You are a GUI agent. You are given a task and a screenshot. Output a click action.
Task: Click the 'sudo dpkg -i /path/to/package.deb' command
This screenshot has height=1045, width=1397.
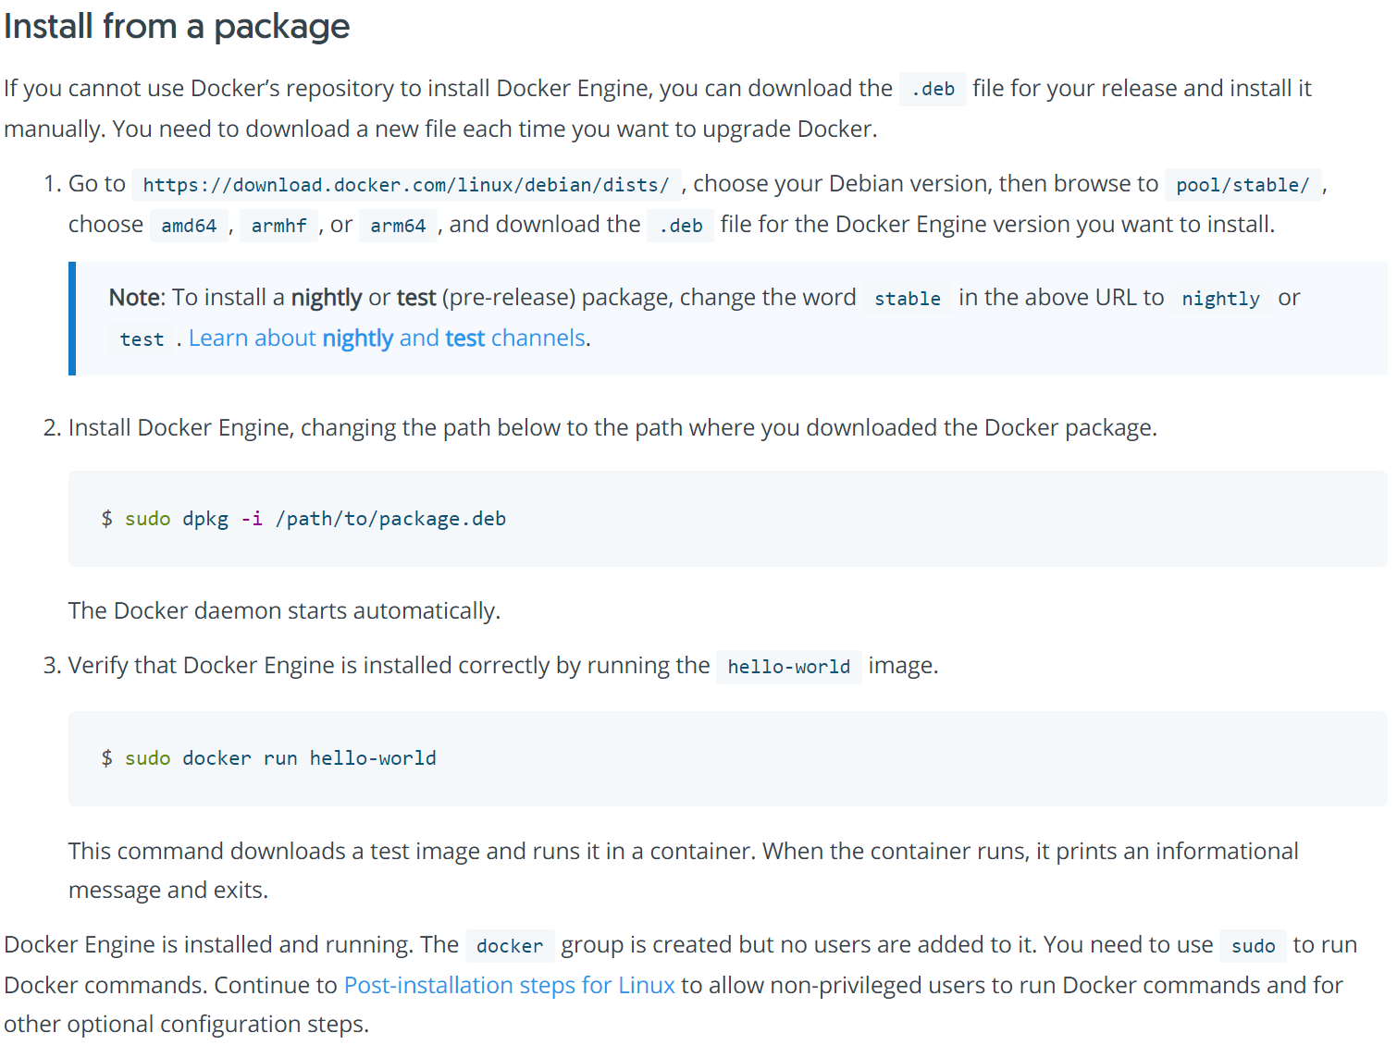click(x=315, y=519)
